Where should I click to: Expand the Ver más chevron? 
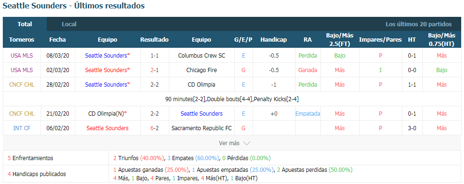click(246, 143)
